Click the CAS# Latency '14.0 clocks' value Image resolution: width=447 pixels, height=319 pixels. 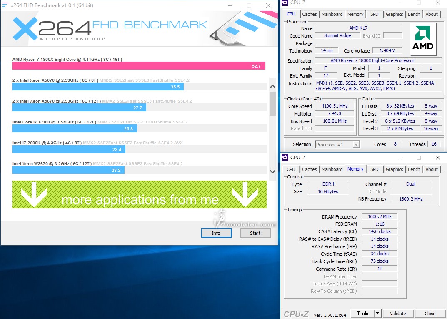380,231
